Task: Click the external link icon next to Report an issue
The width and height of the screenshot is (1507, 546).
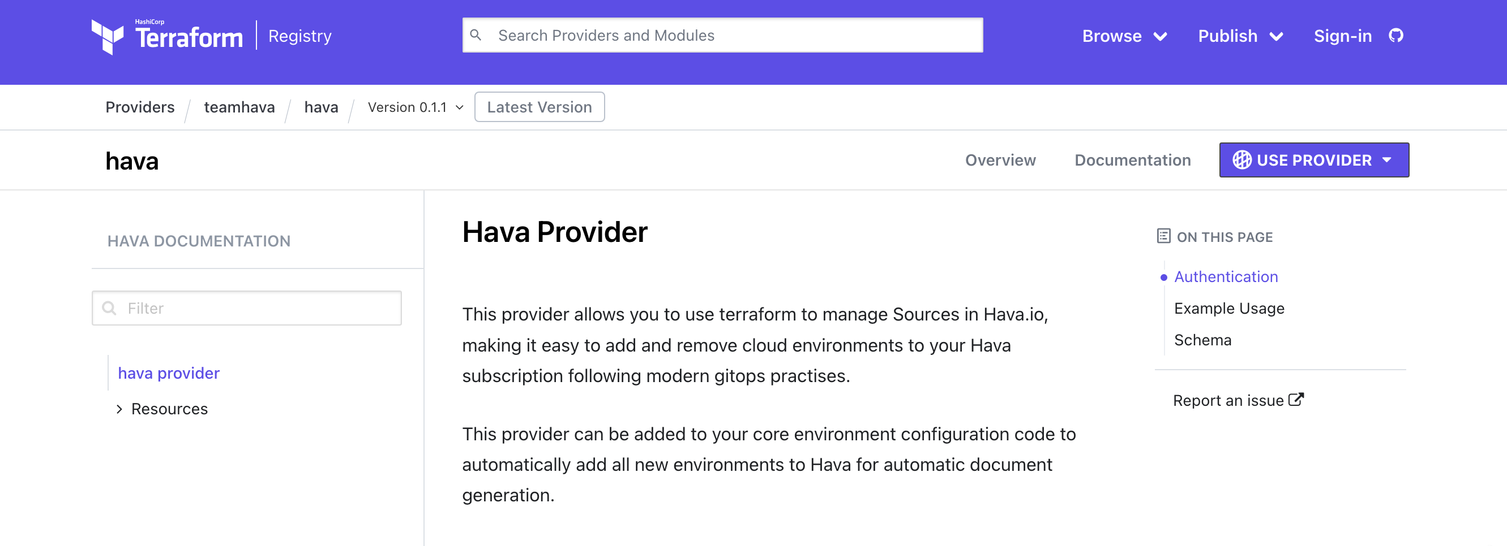Action: click(1297, 399)
